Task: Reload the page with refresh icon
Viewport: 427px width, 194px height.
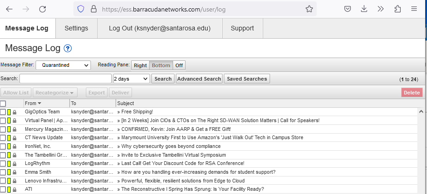Action: [42, 9]
